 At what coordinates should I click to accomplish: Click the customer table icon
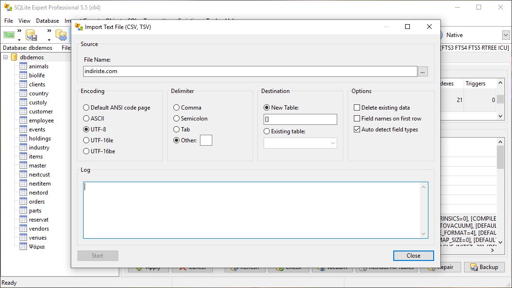tap(23, 111)
